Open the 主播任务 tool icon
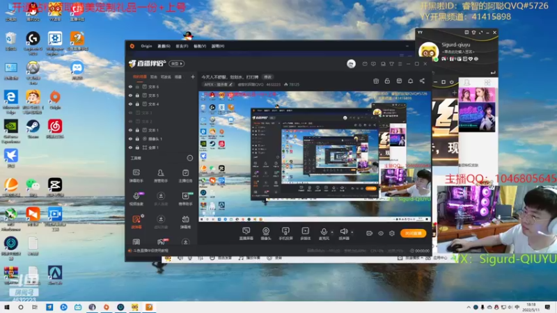The width and height of the screenshot is (557, 313). click(x=185, y=176)
